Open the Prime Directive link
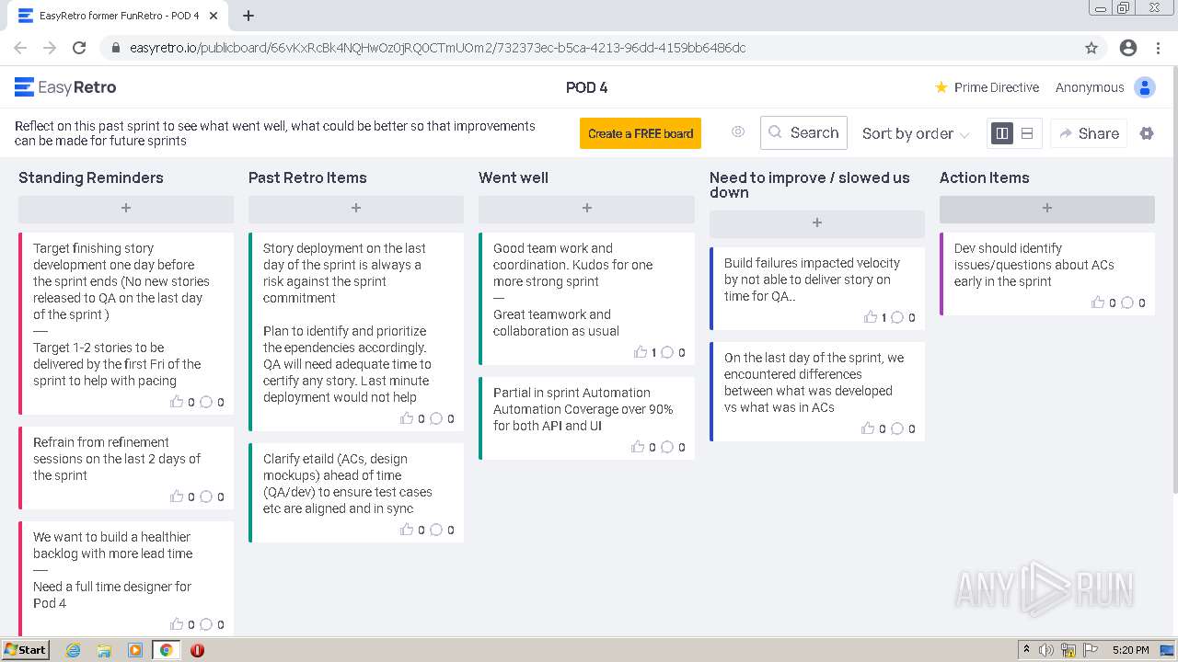Image resolution: width=1178 pixels, height=662 pixels. (x=987, y=87)
